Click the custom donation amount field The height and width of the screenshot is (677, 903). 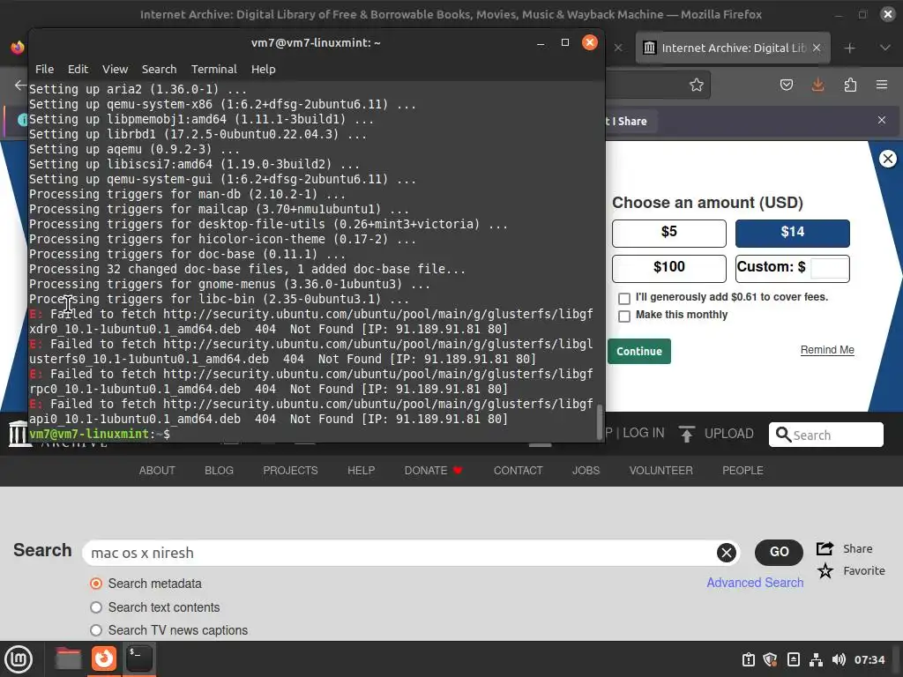click(829, 268)
